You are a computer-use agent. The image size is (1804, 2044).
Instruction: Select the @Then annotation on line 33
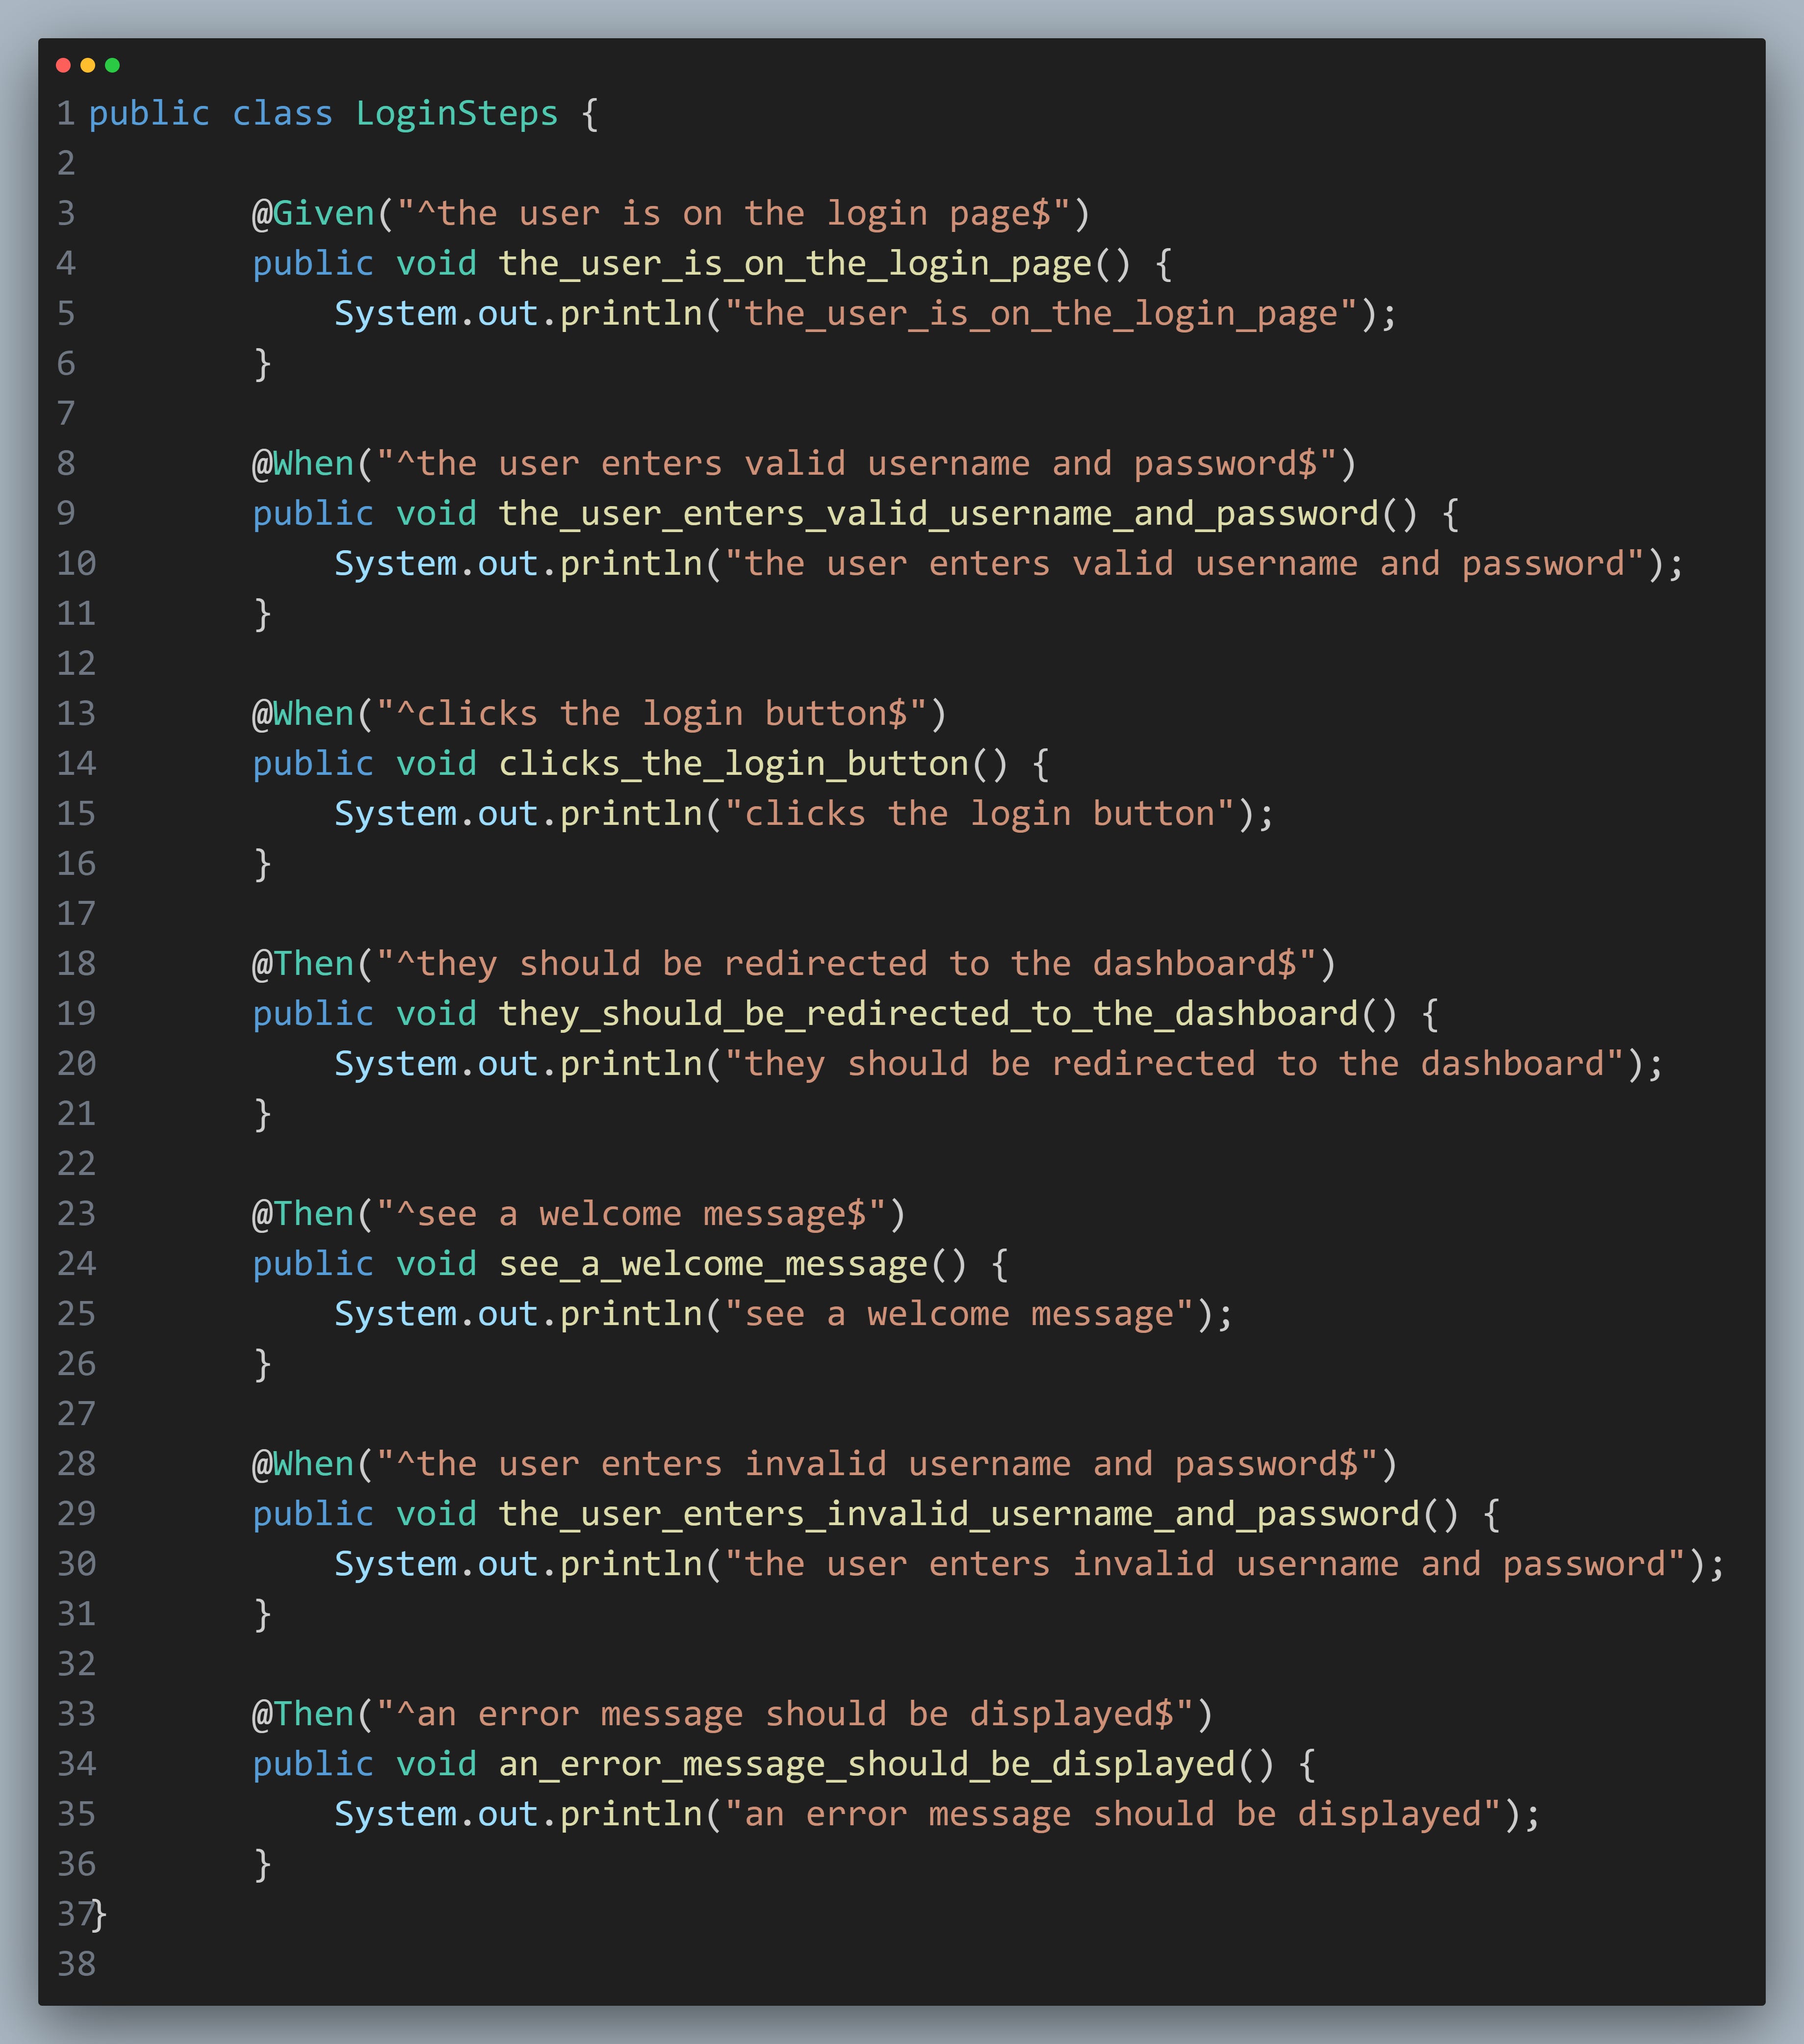(302, 1713)
